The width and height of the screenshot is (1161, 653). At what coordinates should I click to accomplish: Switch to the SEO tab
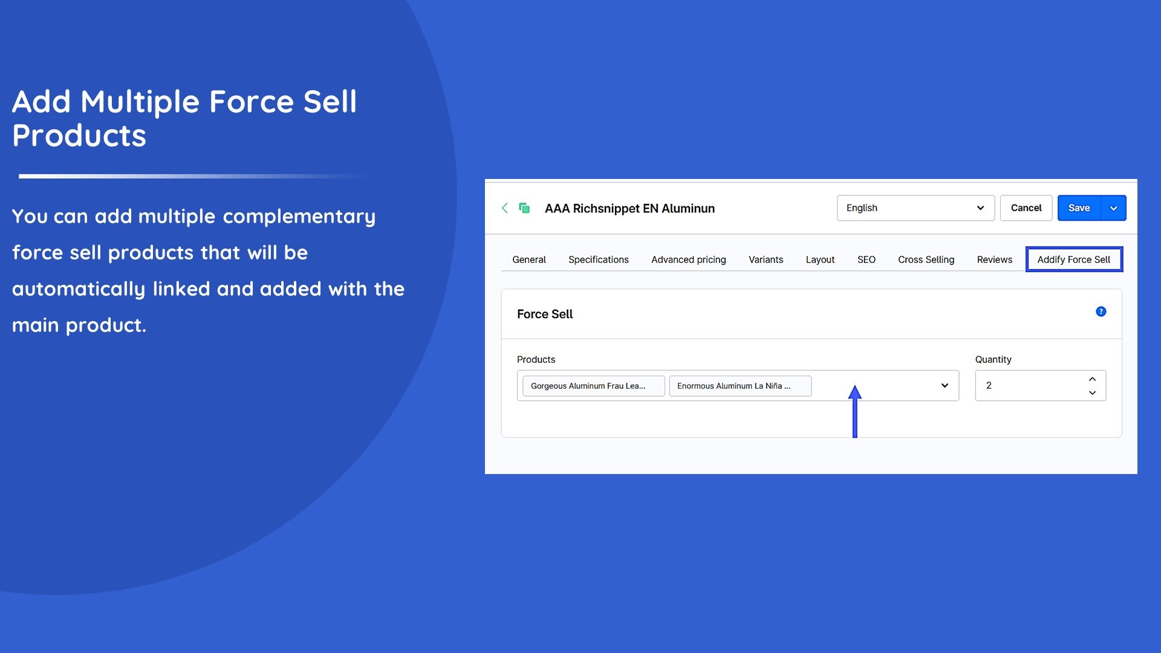(x=866, y=259)
